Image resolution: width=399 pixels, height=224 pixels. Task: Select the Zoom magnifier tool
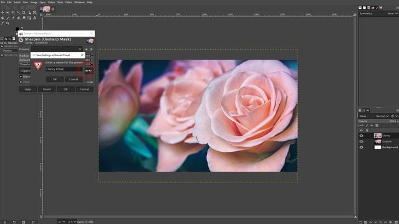(x=7, y=24)
